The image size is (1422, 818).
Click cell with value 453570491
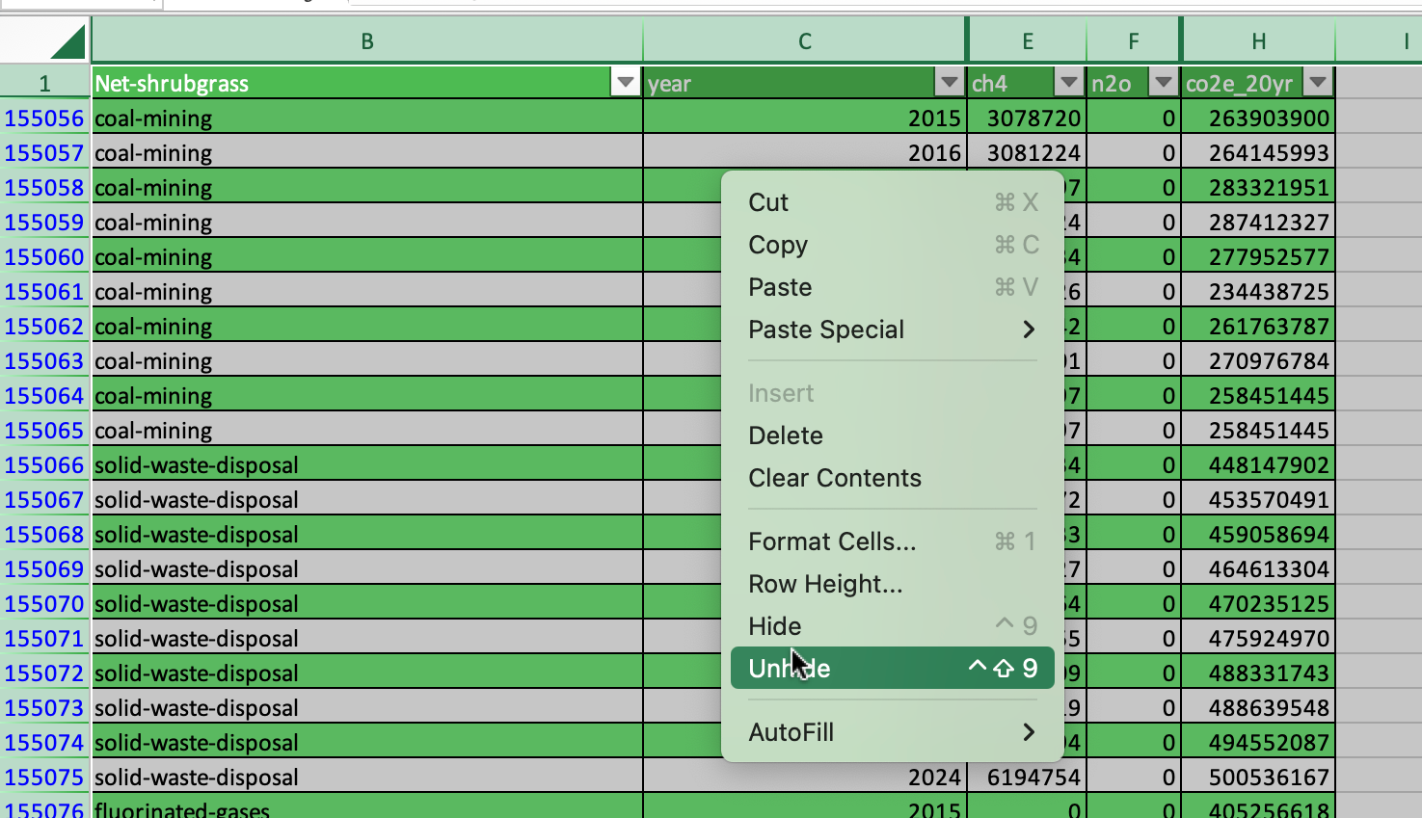pyautogui.click(x=1258, y=500)
